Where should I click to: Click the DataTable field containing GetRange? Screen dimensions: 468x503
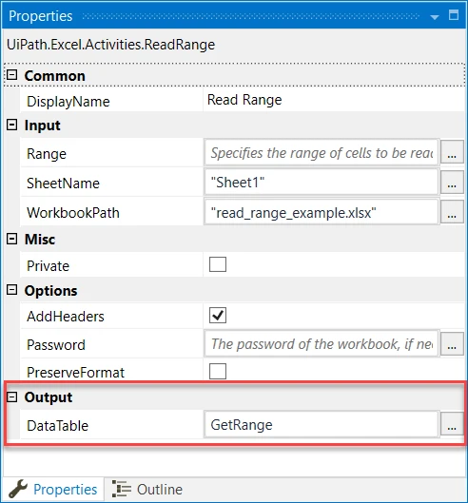coord(322,424)
